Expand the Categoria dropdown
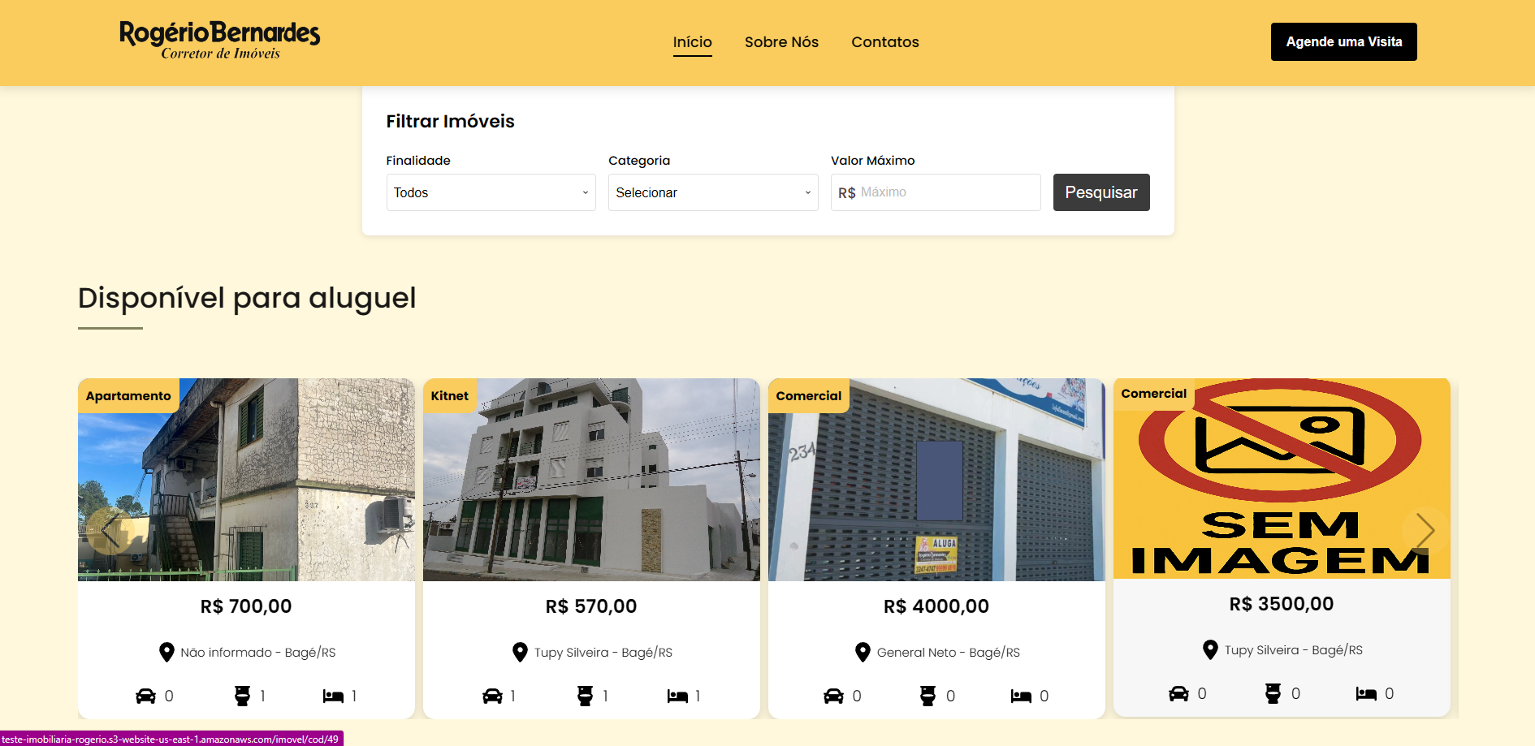The height and width of the screenshot is (746, 1535). point(712,192)
